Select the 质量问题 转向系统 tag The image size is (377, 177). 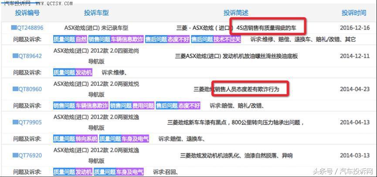pyautogui.click(x=75, y=139)
